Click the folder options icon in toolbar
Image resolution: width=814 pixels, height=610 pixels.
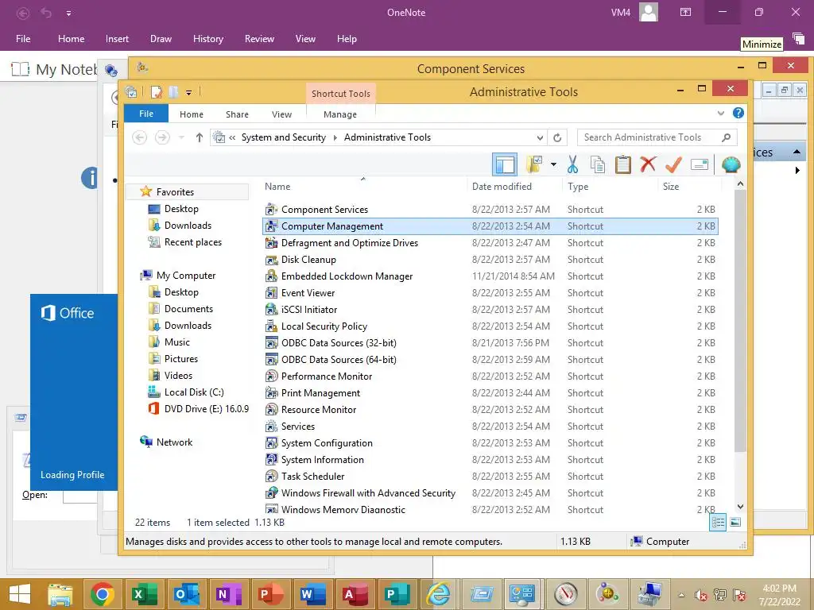coord(535,164)
